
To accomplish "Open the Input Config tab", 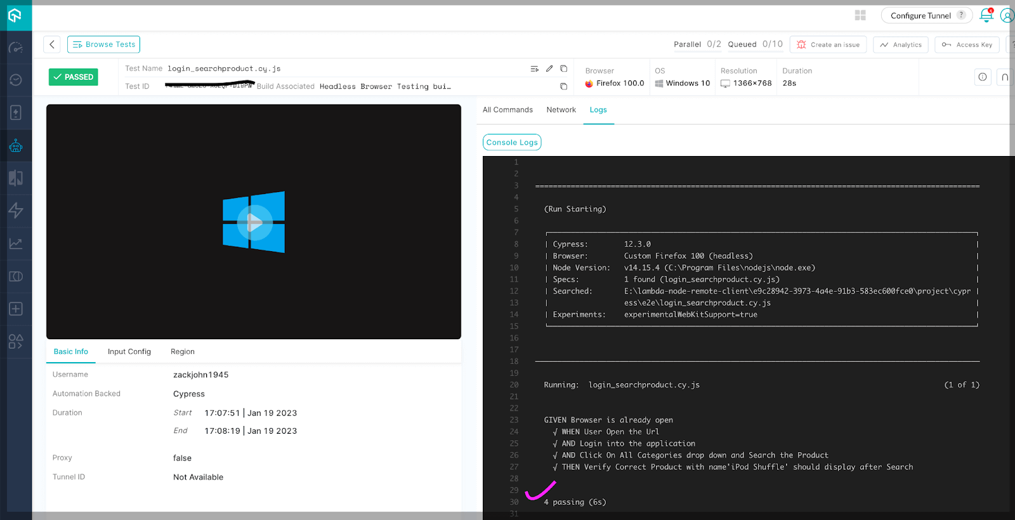I will [x=129, y=351].
